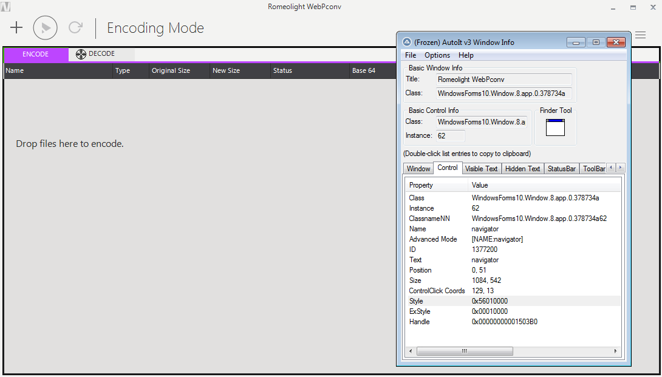Click the horizontal scrollbar thumb in property list

465,352
